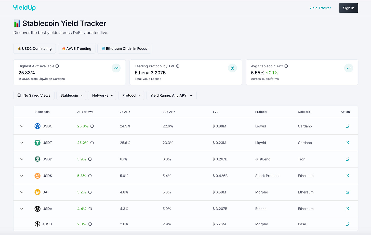
Task: Click the Spark Protocol cell
Action: [x=267, y=176]
